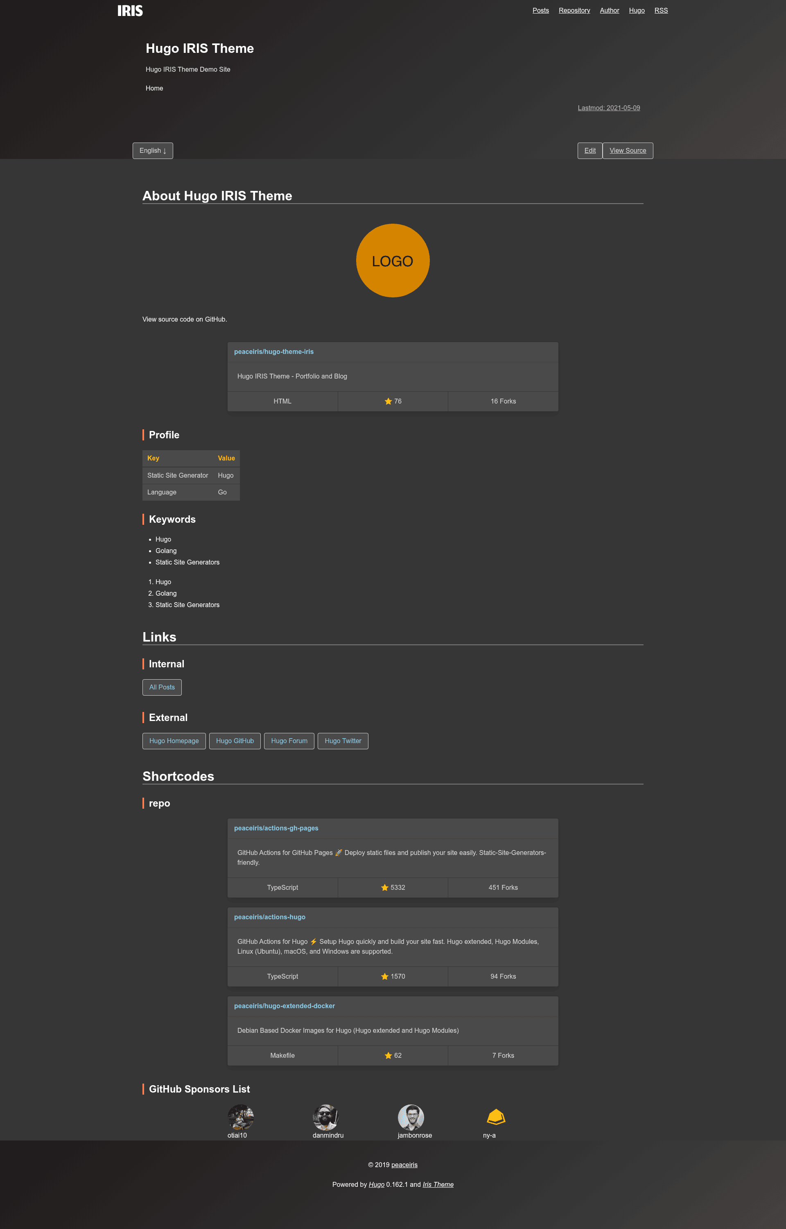Click TypeScript cell in actions-hugo card
Screen dimensions: 786x1229
point(282,976)
